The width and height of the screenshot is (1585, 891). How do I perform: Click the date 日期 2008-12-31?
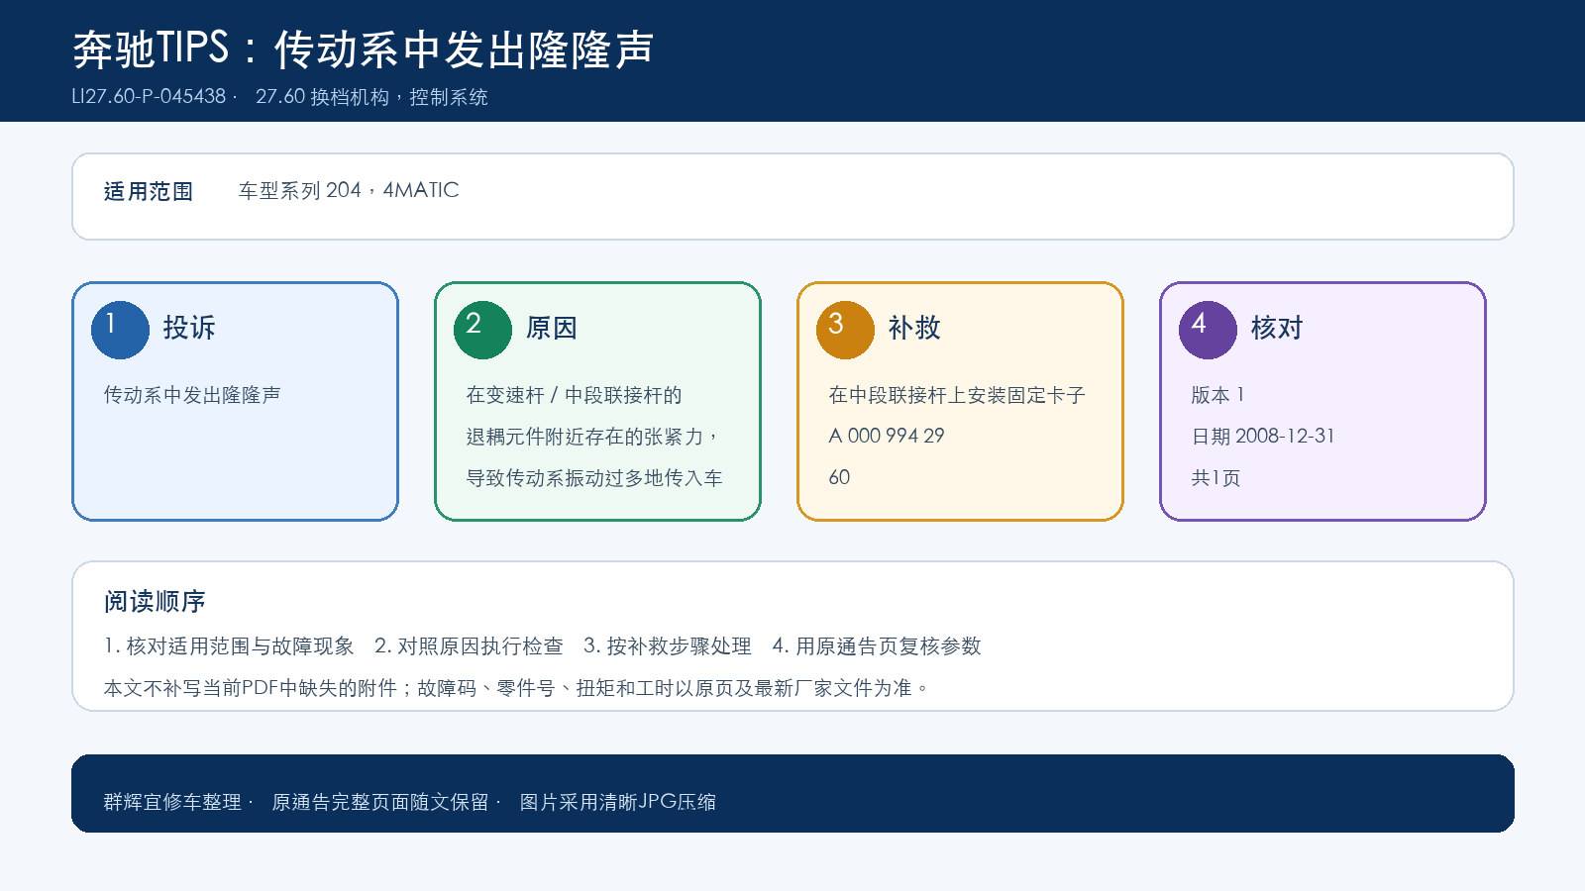[1263, 437]
